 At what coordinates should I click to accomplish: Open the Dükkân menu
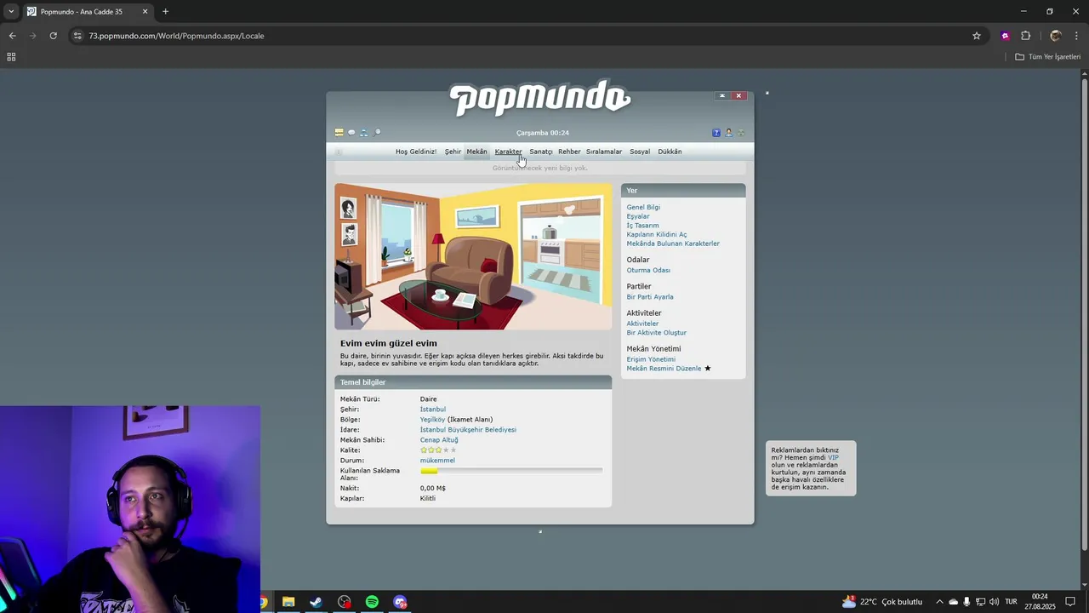coord(670,152)
